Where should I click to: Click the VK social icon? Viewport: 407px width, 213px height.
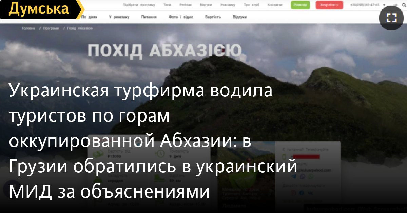310,193
